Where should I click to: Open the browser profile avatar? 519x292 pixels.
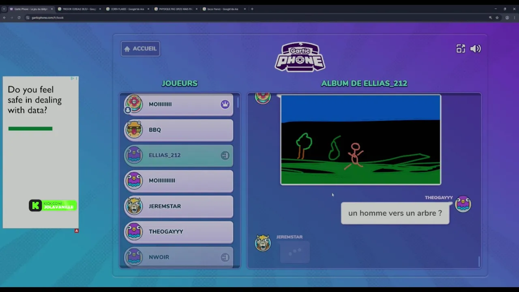click(507, 17)
